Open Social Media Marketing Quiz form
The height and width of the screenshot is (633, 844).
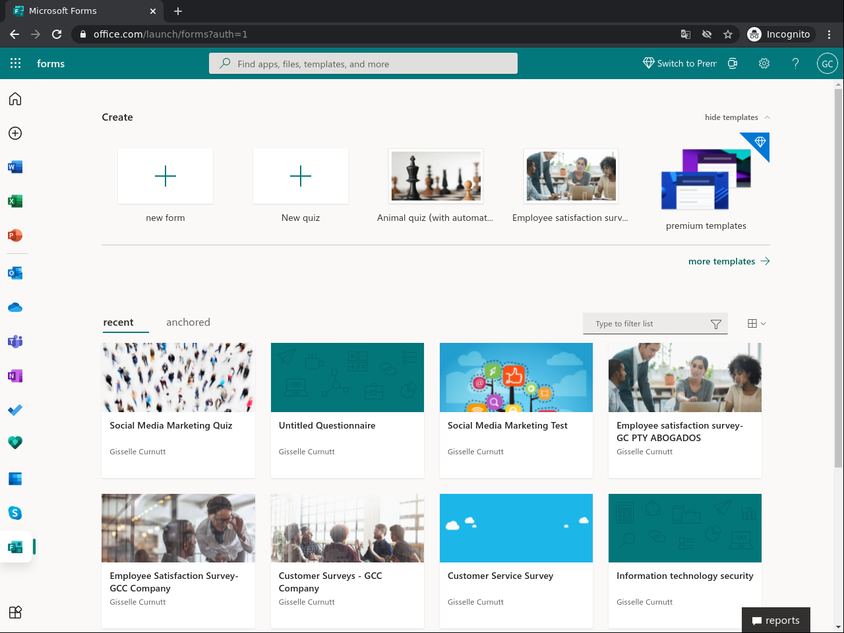(179, 410)
